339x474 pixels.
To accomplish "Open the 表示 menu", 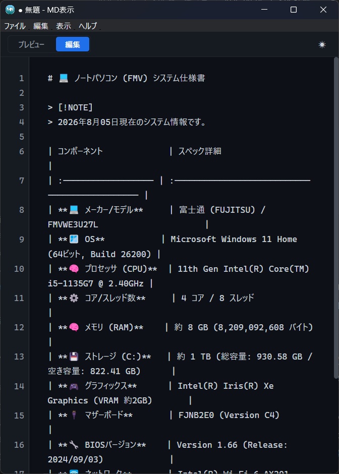I will point(64,26).
